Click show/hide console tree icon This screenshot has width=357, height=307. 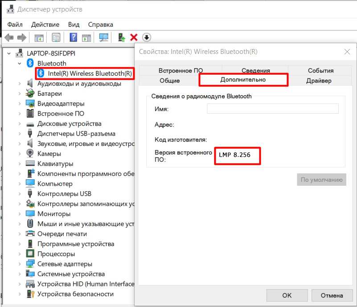pyautogui.click(x=39, y=38)
